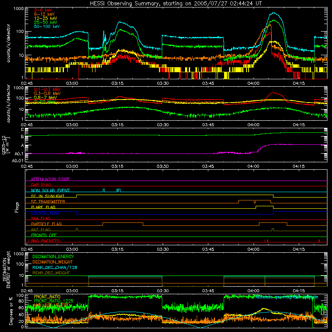Viewport: 332px width, 332px height.
Task: Select the SAA_FLAG label
Action: coord(41,218)
